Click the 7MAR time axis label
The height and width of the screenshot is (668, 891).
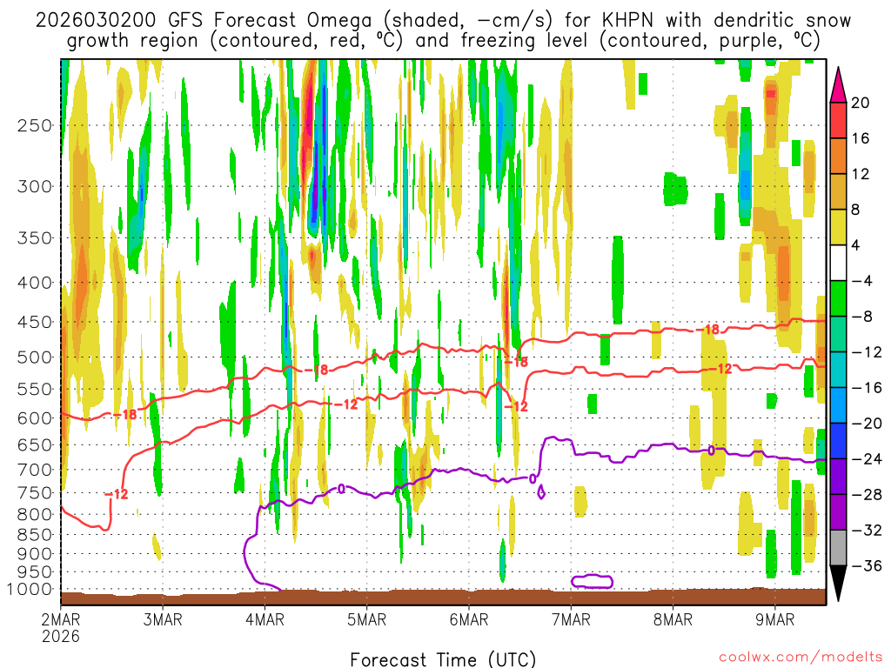[x=571, y=620]
